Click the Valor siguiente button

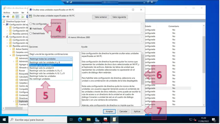pyautogui.click(x=119, y=17)
